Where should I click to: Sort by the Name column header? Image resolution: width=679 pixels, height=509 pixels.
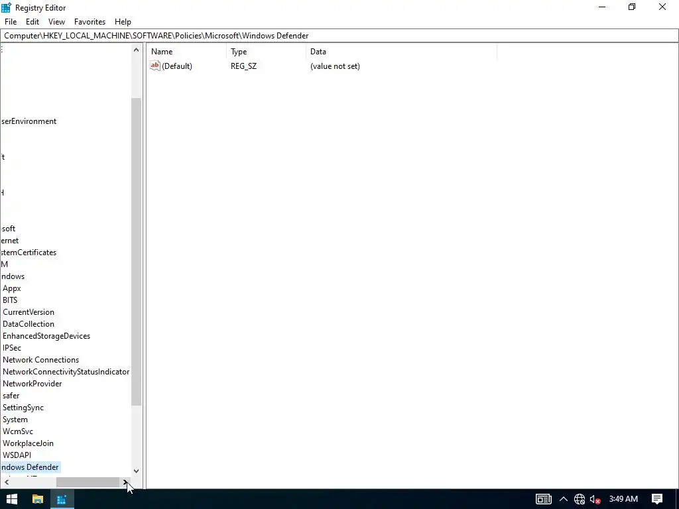coord(186,52)
